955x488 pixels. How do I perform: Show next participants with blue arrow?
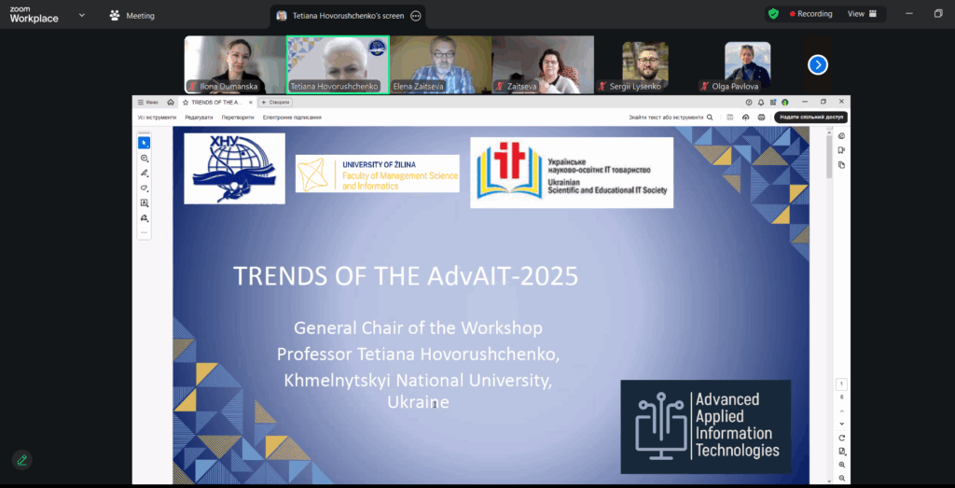pyautogui.click(x=818, y=64)
